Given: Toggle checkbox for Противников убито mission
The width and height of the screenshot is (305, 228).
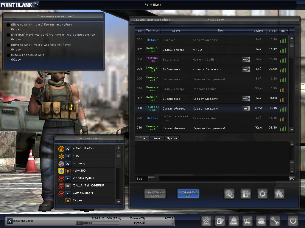Looking at the screenshot, I should click(x=8, y=25).
